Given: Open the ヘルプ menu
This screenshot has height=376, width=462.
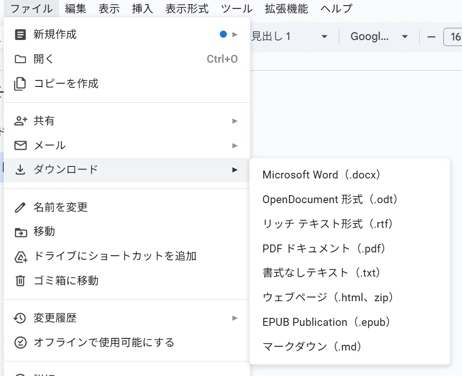Looking at the screenshot, I should [336, 8].
